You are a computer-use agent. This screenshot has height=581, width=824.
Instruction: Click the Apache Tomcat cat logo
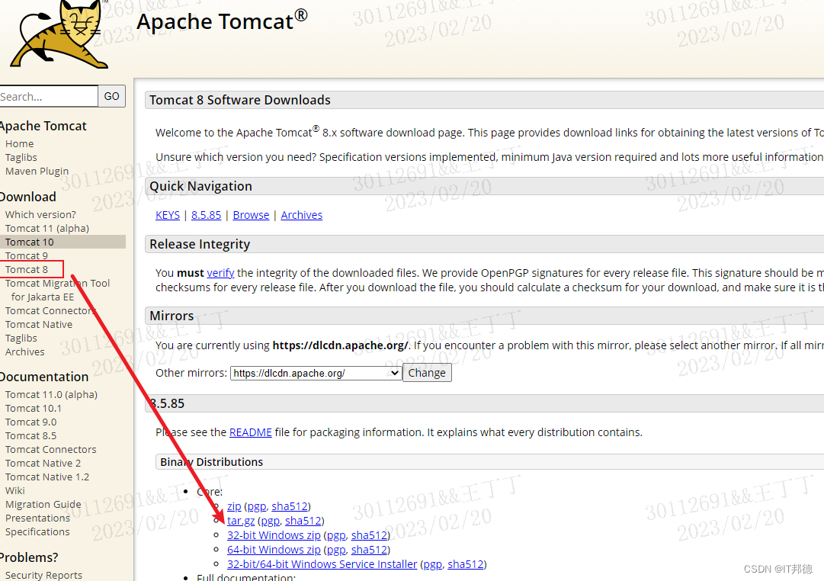(59, 35)
